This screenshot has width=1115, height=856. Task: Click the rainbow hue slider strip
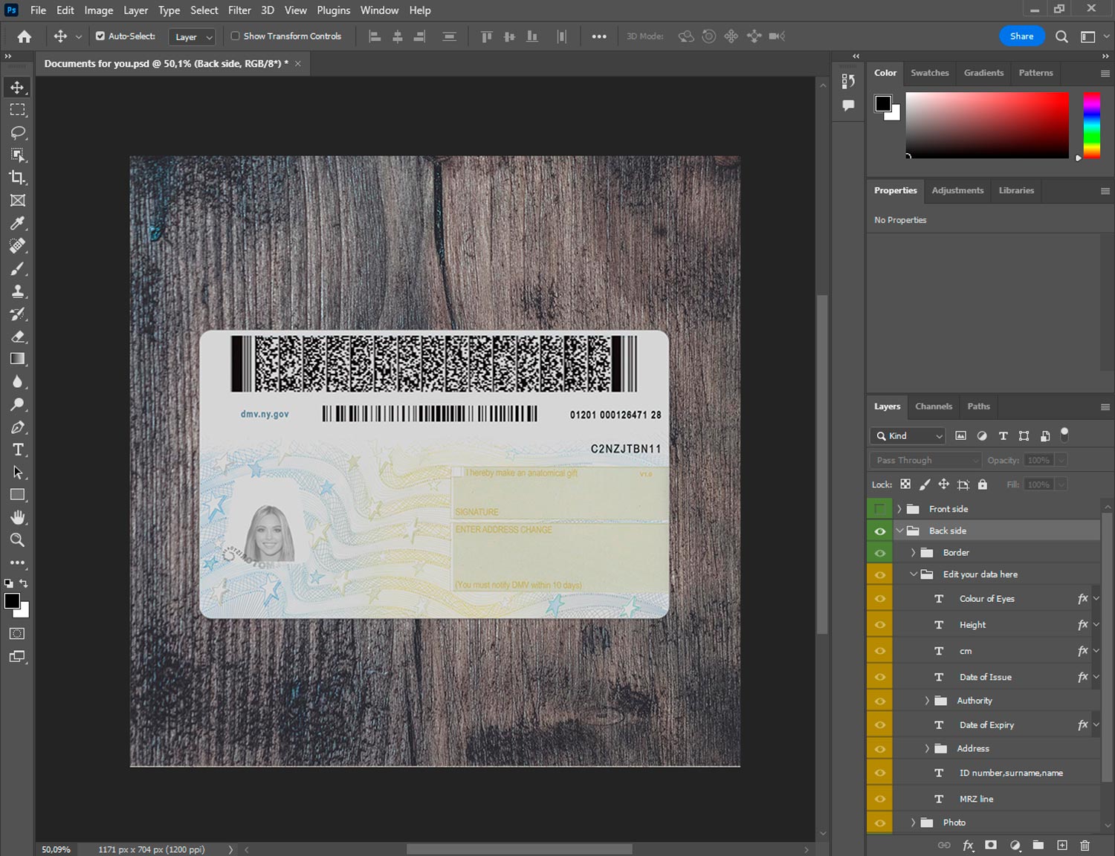pyautogui.click(x=1091, y=125)
